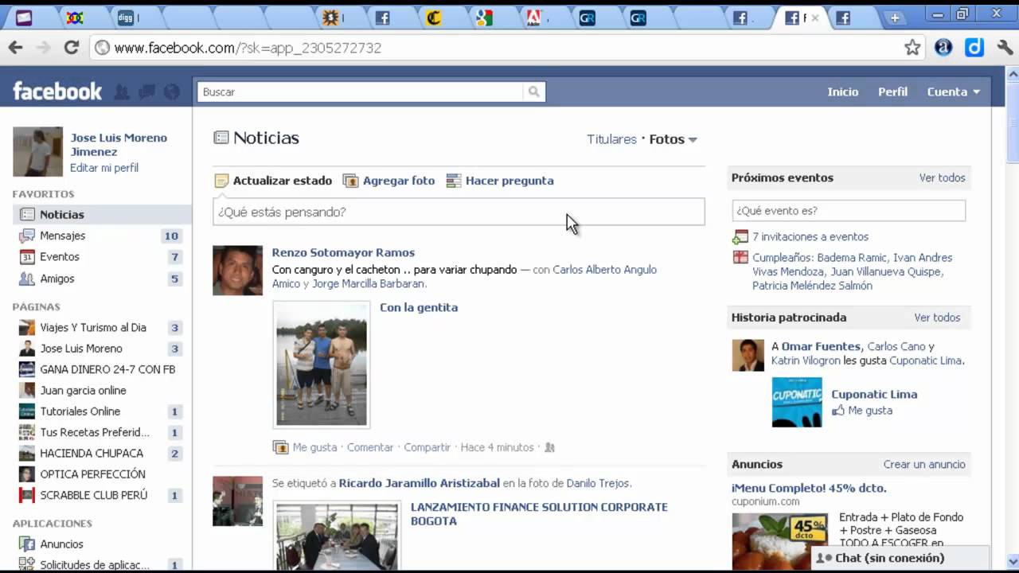This screenshot has height=573, width=1019.
Task: Open the Cuponatic Lima logo thumbnail
Action: pyautogui.click(x=797, y=402)
